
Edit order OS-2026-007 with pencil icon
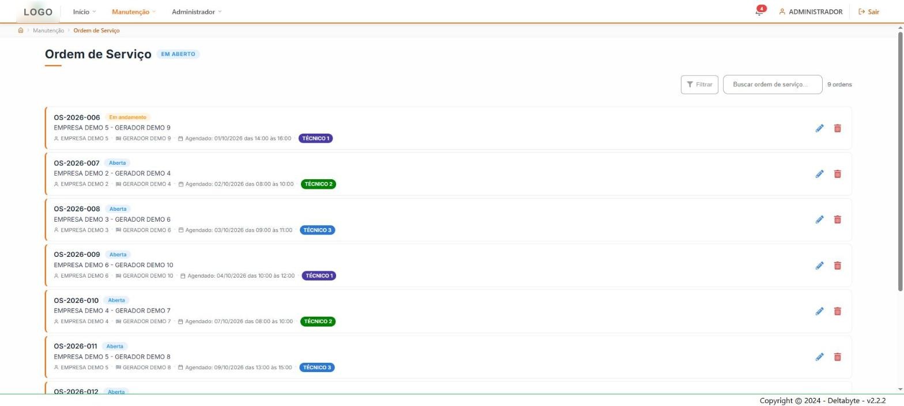(819, 174)
